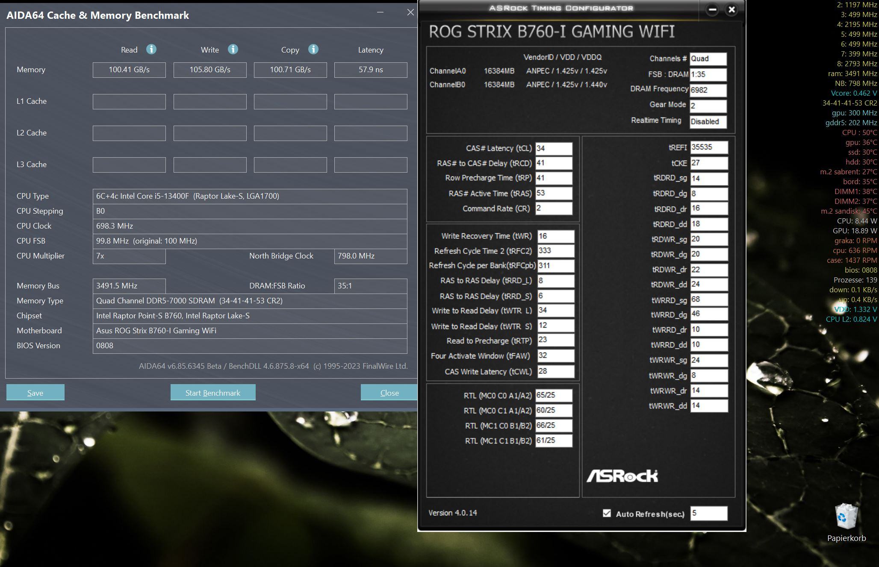This screenshot has height=567, width=879.
Task: Click the tRAS value field 53
Action: coord(554,193)
